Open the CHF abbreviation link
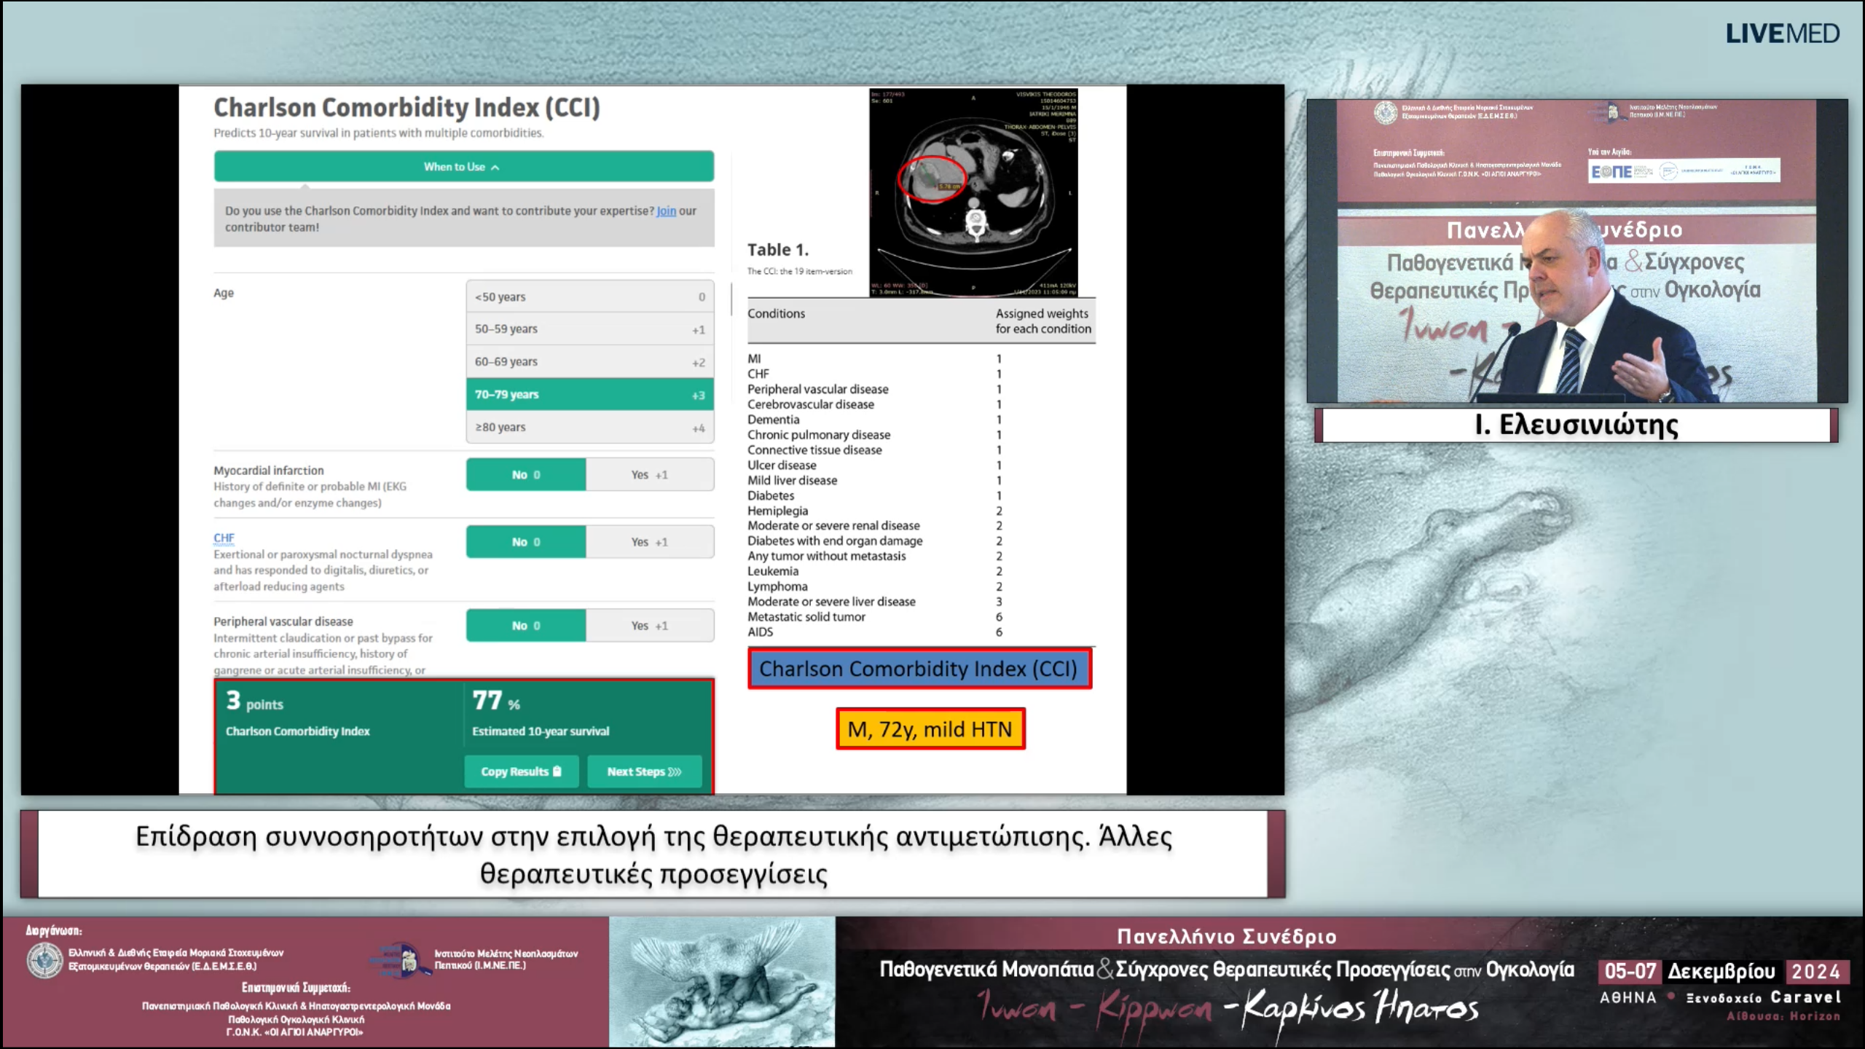 [224, 538]
